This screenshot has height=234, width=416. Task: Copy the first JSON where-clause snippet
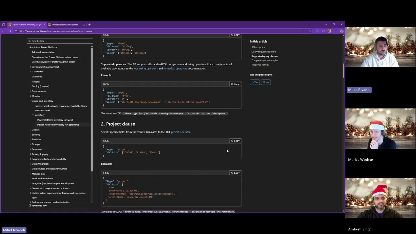(235, 35)
